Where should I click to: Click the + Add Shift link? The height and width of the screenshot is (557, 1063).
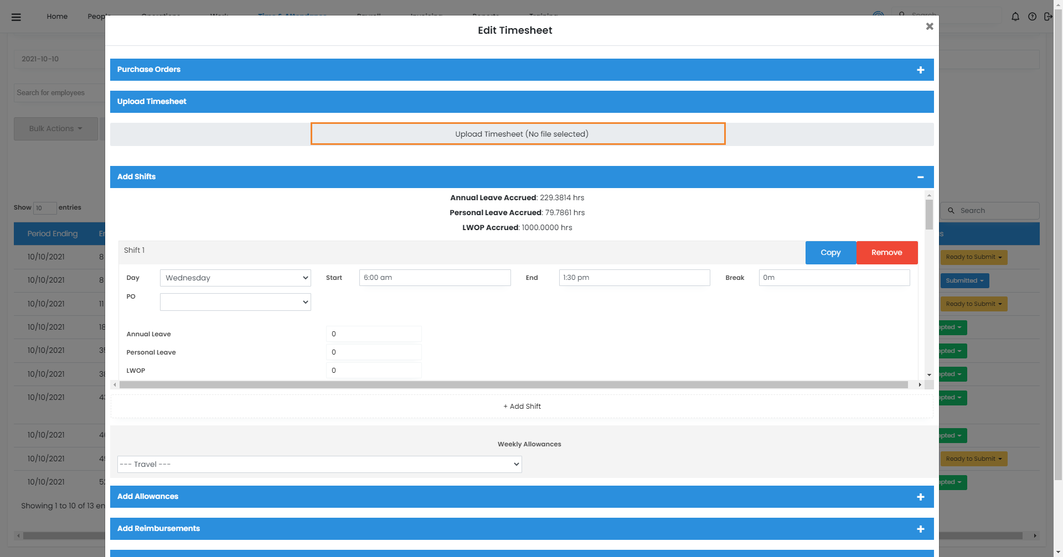(522, 407)
